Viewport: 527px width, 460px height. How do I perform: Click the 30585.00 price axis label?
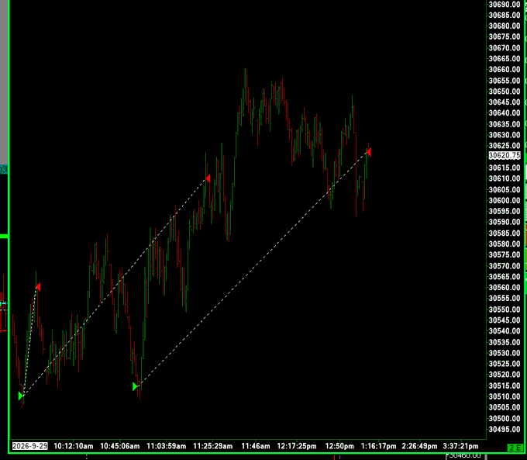[505, 233]
